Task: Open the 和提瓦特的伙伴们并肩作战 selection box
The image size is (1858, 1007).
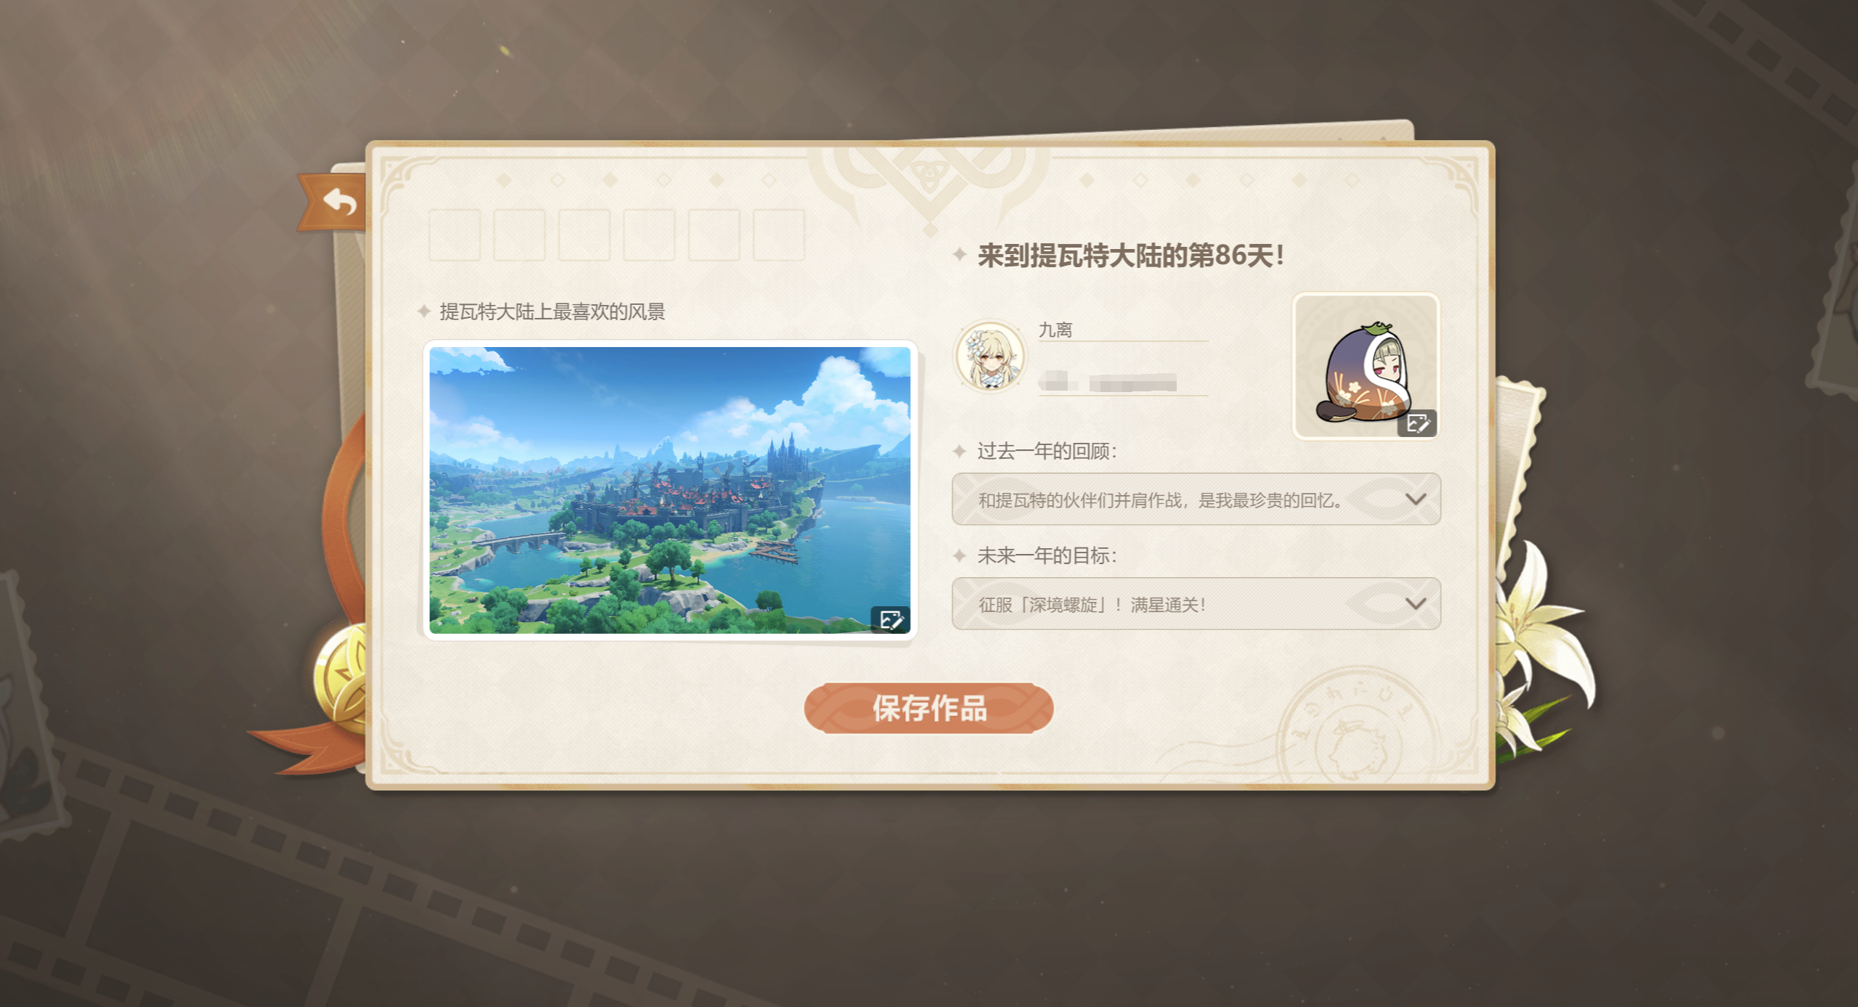Action: 1196,499
